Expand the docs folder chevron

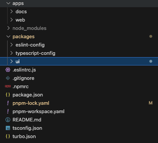click(11, 11)
